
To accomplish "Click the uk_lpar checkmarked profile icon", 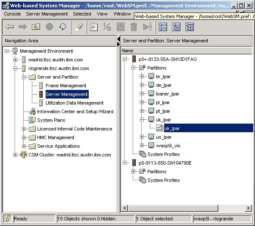I will pos(160,128).
